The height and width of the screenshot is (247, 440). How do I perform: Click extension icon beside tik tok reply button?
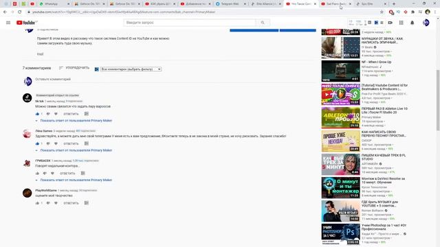87,114
